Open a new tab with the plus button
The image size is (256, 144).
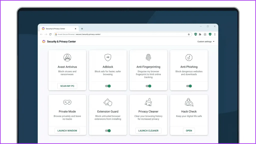coord(82,29)
